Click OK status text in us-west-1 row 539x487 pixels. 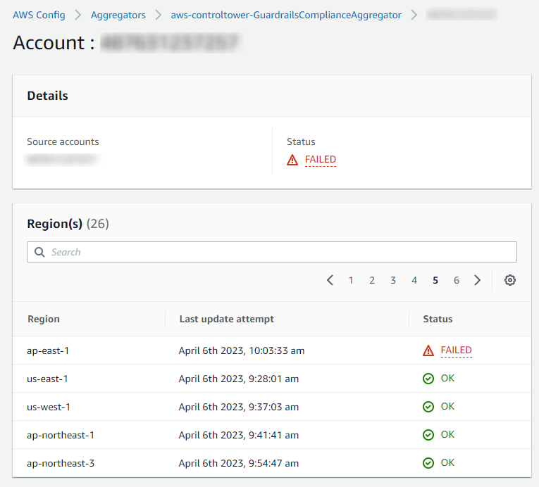[x=447, y=406]
